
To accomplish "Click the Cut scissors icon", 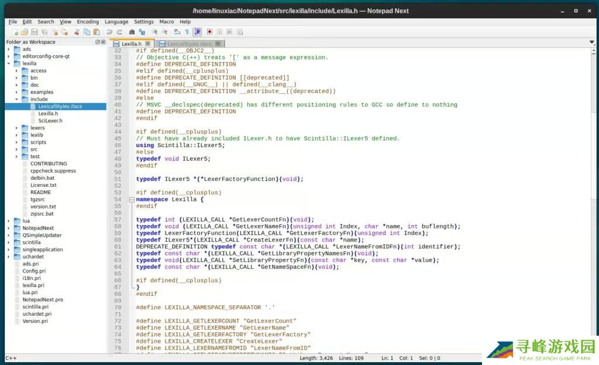I will tap(77, 32).
